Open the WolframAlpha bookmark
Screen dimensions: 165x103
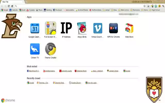coord(95,10)
